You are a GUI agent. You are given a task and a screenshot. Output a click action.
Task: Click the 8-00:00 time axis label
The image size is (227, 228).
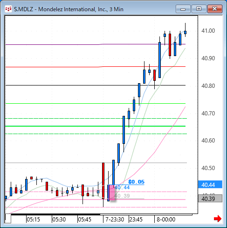tap(166, 220)
